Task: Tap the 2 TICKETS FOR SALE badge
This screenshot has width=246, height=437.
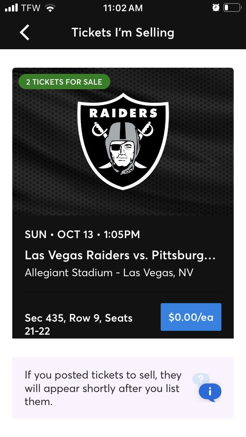Action: pyautogui.click(x=64, y=82)
